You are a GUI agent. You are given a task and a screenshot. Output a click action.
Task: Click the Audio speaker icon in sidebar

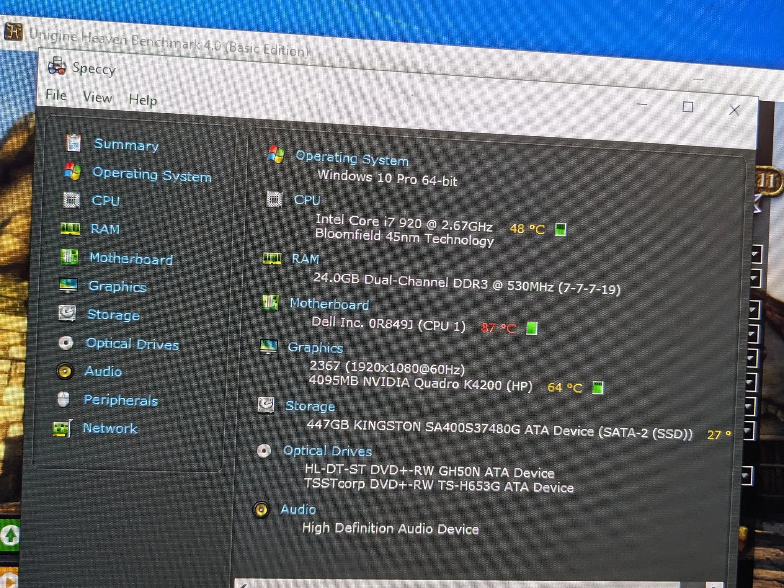click(65, 371)
